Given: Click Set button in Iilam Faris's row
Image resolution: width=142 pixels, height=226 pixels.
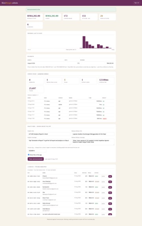Looking at the screenshot, I should [x=110, y=198].
